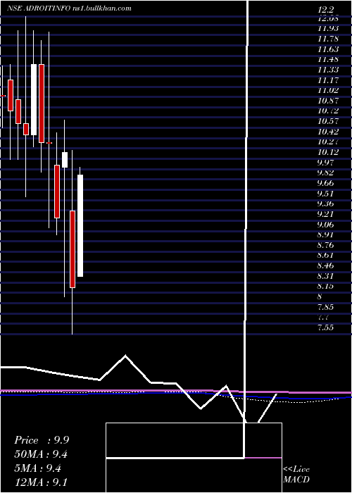This screenshot has width=352, height=493.
Task: Select the 11.33 axis value
Action: pyautogui.click(x=328, y=70)
